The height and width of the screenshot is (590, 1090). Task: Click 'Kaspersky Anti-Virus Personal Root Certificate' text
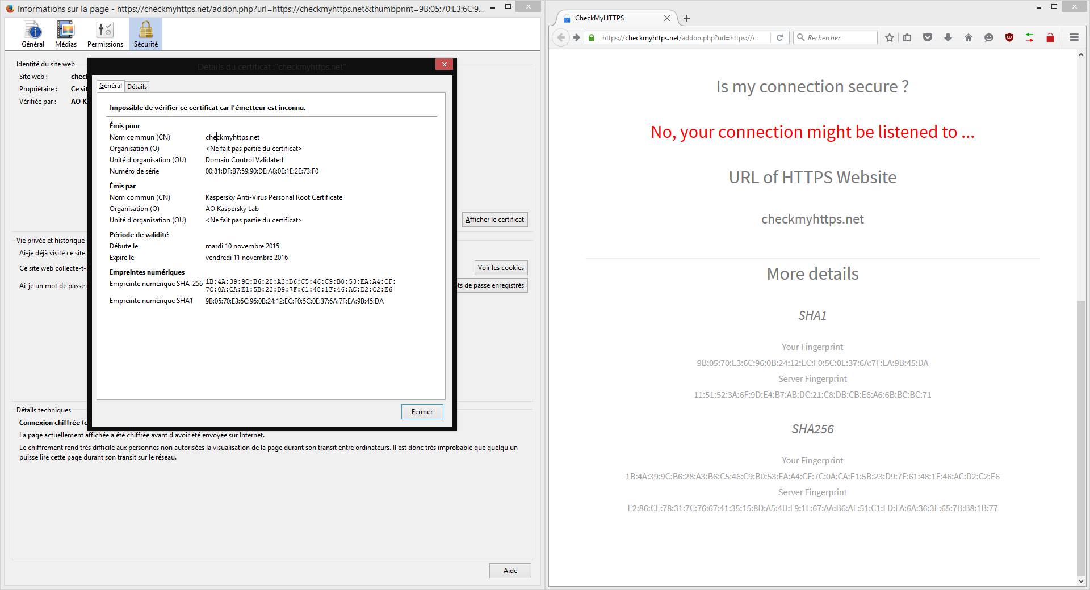pos(274,197)
